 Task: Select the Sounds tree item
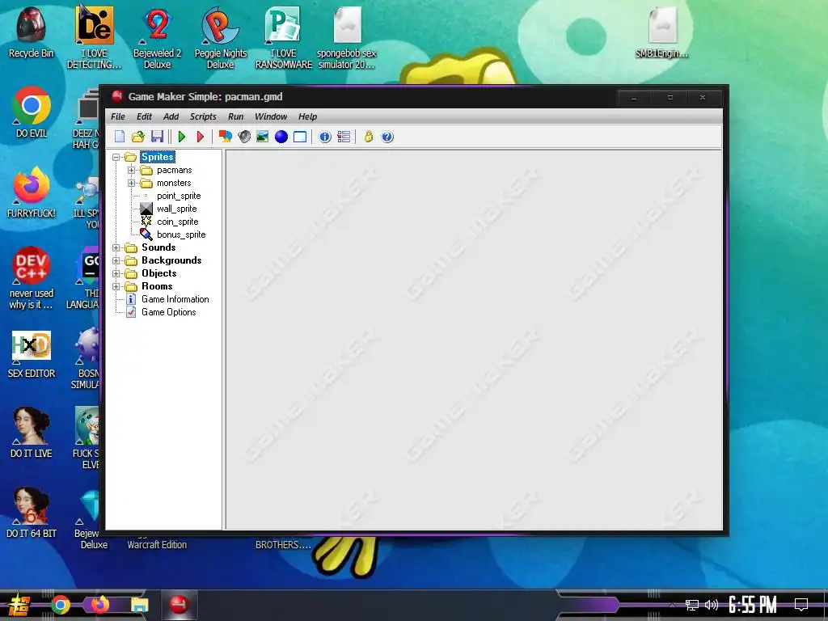pos(158,247)
